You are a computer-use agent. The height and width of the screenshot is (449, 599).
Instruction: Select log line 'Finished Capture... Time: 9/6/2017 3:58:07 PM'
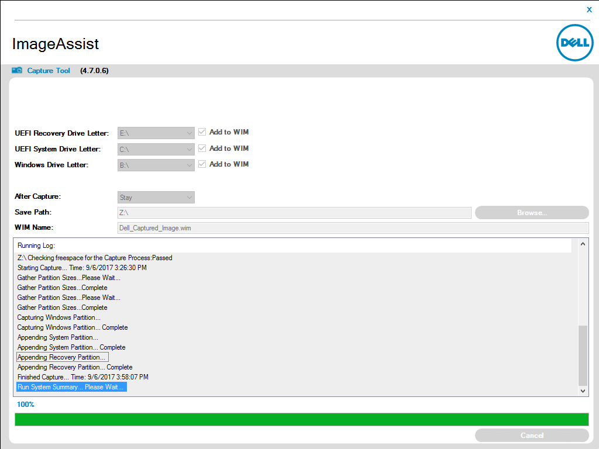pos(83,377)
